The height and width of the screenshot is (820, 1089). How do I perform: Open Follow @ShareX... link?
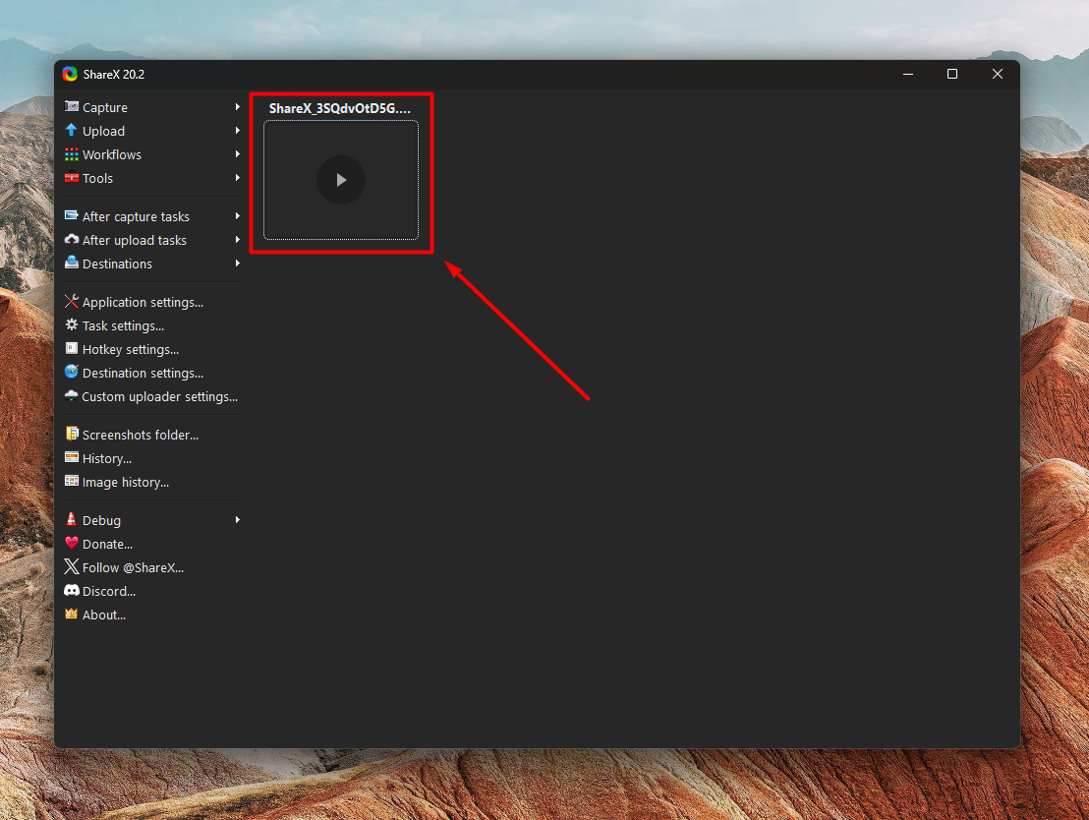[x=152, y=567]
